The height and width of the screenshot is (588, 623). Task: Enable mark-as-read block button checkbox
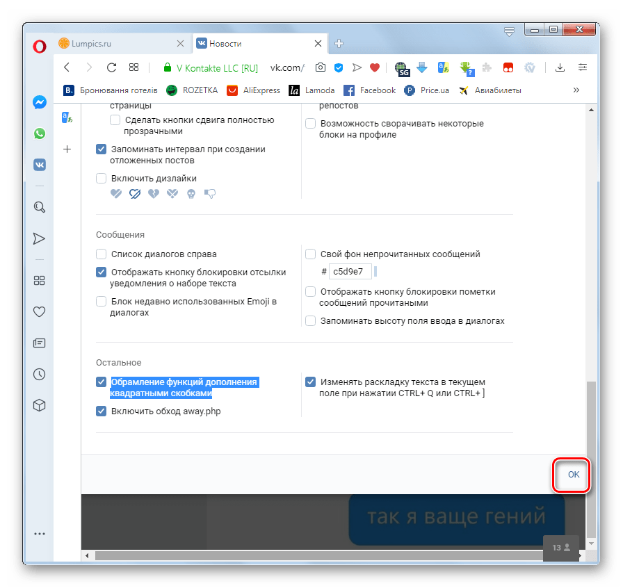pyautogui.click(x=310, y=292)
